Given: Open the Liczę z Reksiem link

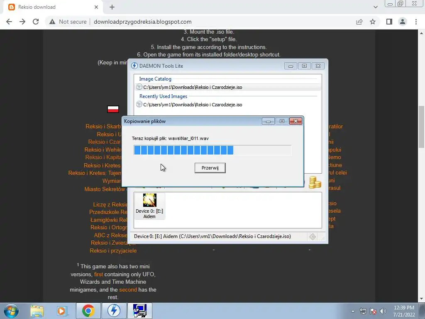Looking at the screenshot, I should [x=110, y=204].
